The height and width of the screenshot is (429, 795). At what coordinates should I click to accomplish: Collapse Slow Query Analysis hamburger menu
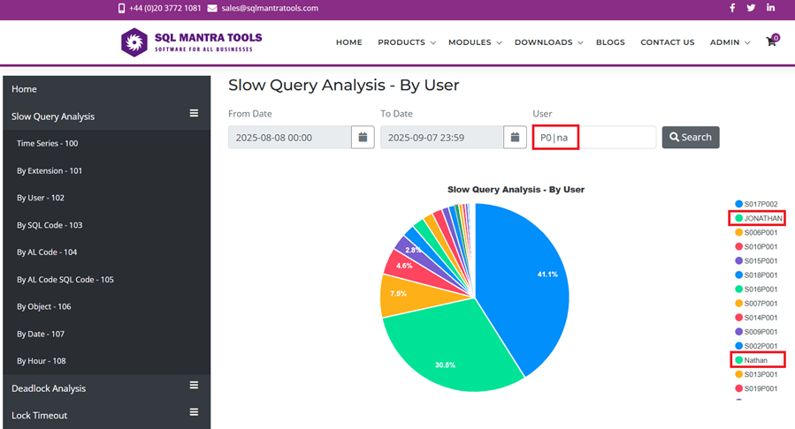(x=194, y=113)
